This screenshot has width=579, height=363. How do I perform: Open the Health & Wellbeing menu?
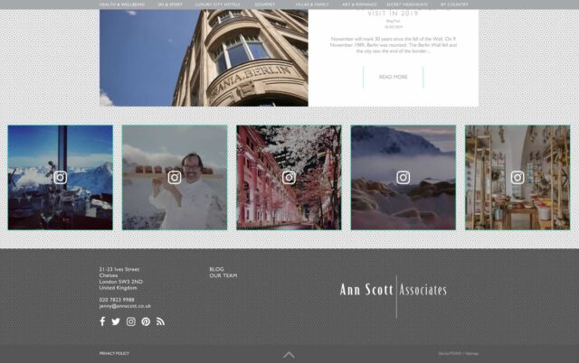[x=122, y=5]
